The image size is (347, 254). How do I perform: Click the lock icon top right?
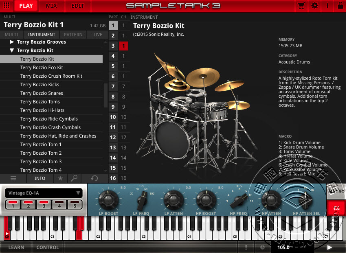point(340,6)
